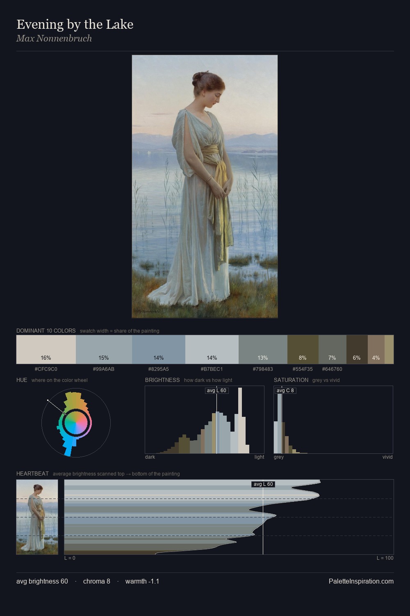Image resolution: width=410 pixels, height=616 pixels.
Task: Click the BRIGHTNESS section heading
Action: [162, 380]
